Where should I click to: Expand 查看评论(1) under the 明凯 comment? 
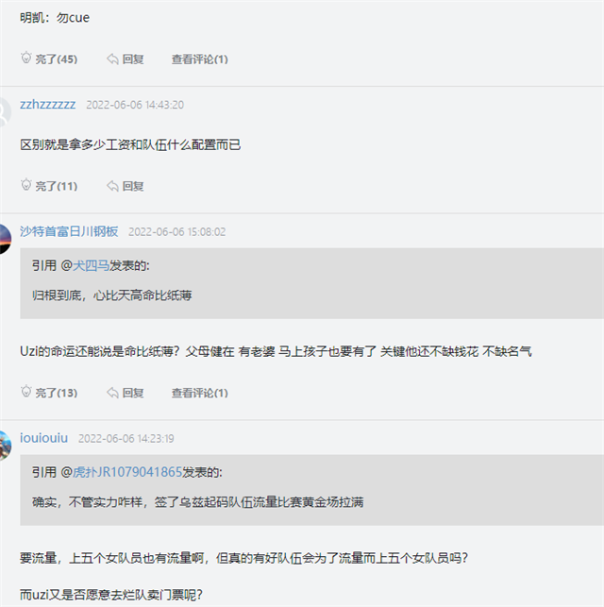point(199,59)
